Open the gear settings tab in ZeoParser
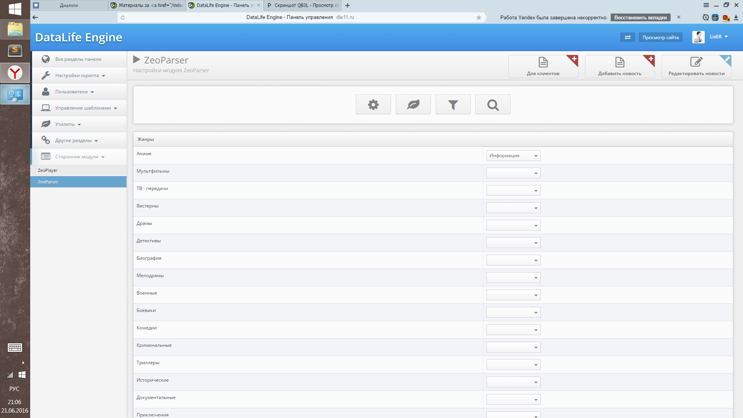This screenshot has height=418, width=743. click(373, 104)
